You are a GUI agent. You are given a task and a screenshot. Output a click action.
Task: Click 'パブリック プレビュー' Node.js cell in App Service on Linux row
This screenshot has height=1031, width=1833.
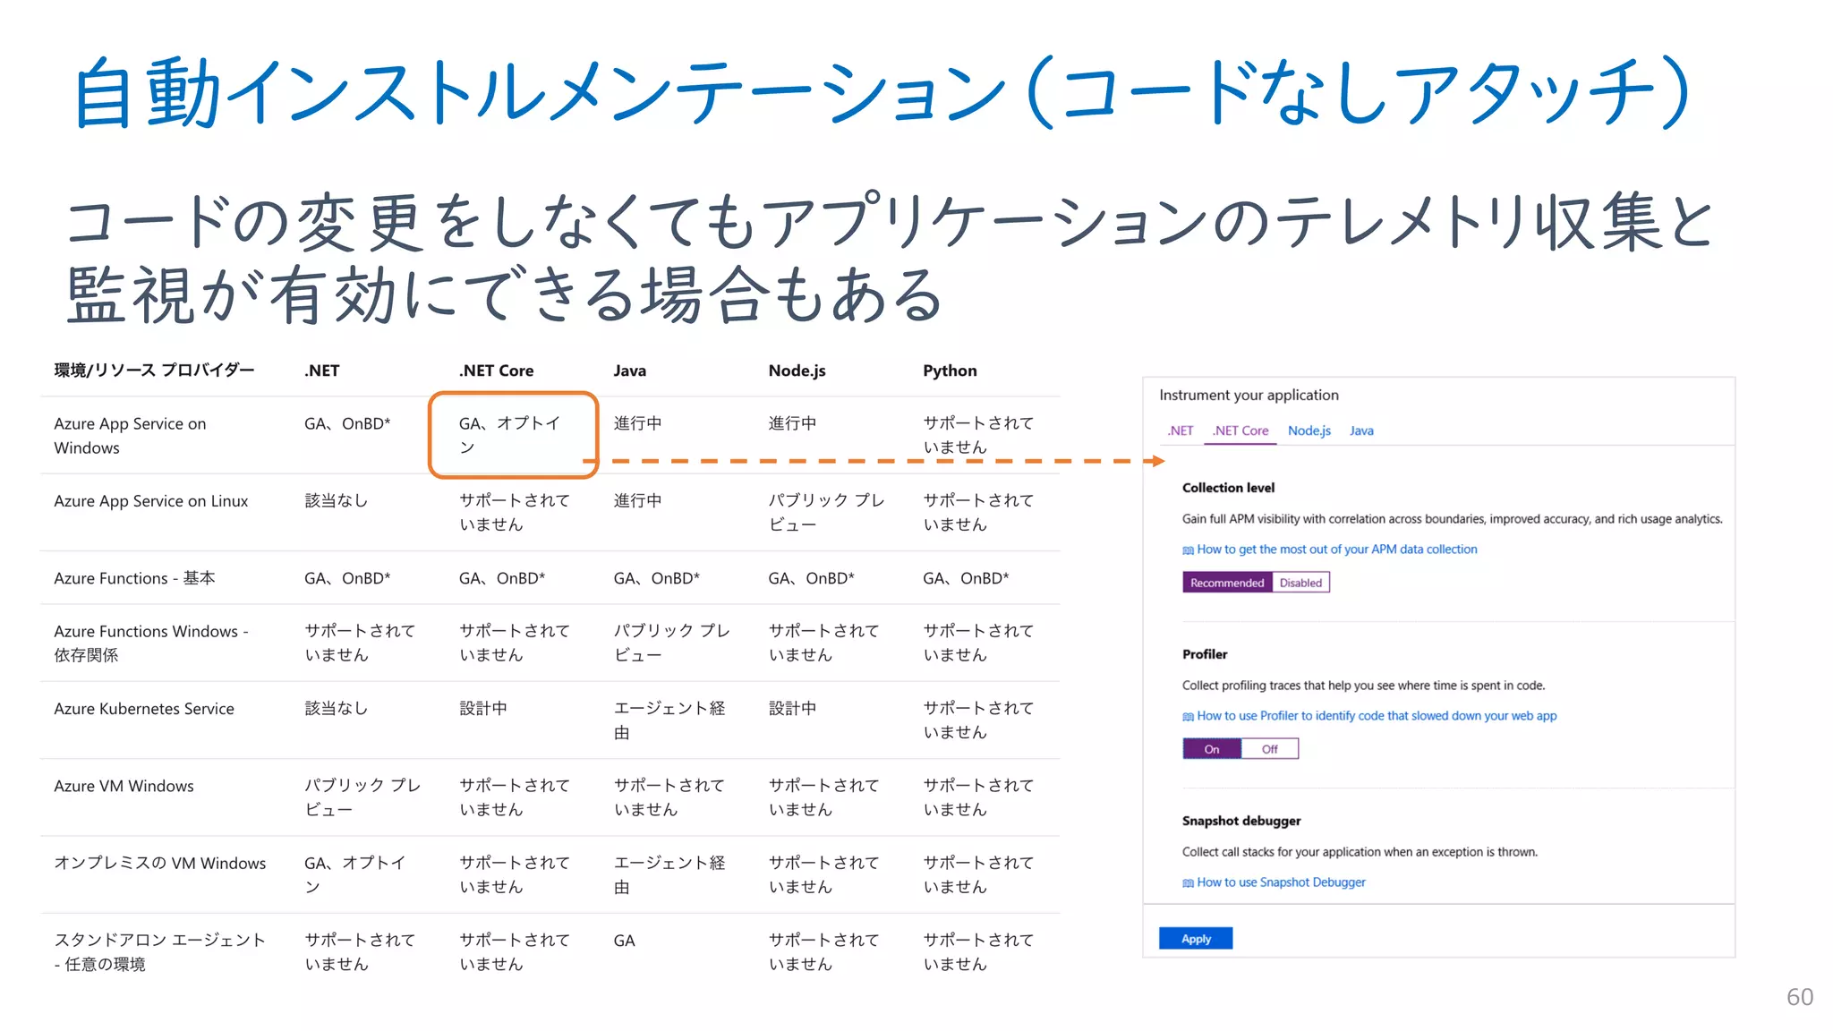pos(826,512)
